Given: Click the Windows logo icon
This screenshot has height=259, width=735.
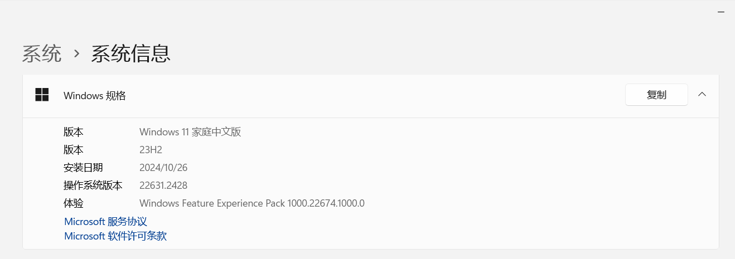Looking at the screenshot, I should click(x=42, y=95).
